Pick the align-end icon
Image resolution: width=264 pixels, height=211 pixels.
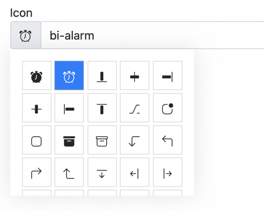168,76
